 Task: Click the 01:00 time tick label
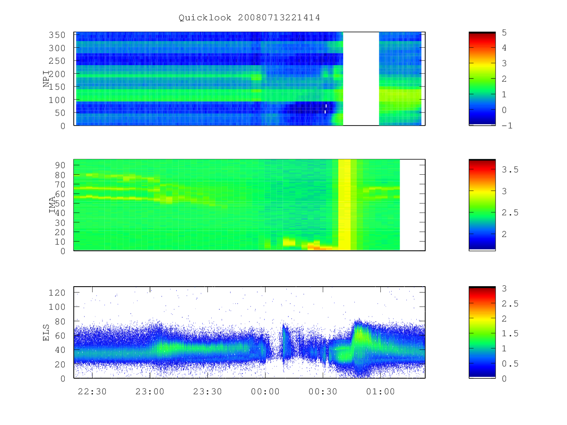381,391
